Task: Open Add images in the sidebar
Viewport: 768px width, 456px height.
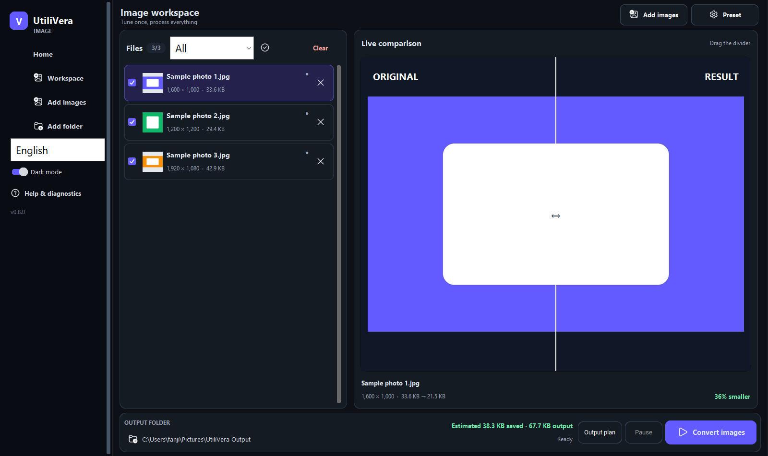Action: [60, 102]
